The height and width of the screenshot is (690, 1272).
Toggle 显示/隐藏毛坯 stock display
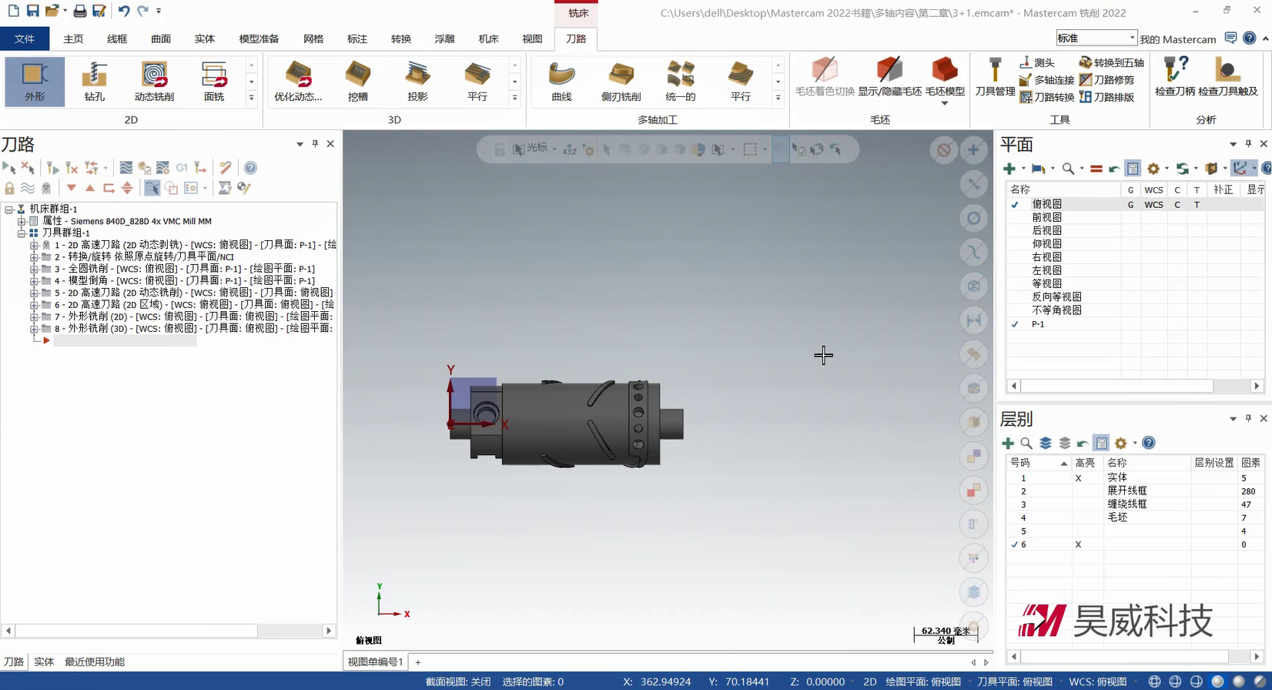[889, 78]
